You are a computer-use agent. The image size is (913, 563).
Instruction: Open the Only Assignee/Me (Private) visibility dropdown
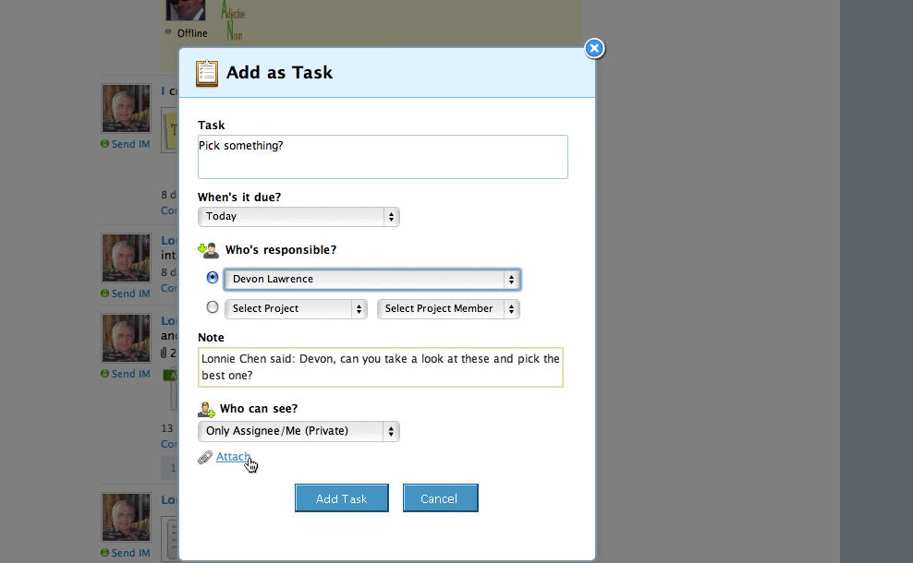[x=298, y=431]
